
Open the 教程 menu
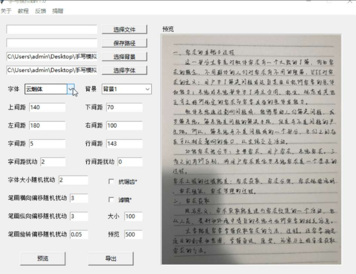(x=23, y=10)
